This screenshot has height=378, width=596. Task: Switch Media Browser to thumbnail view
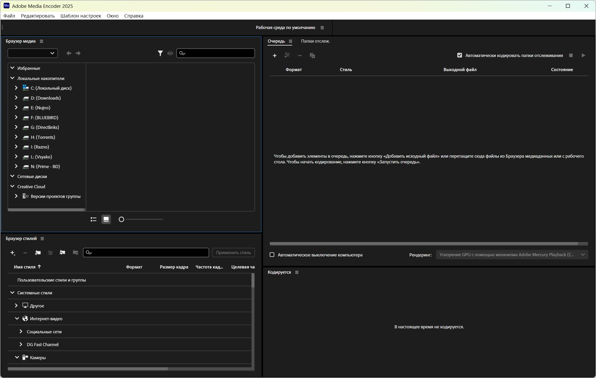click(x=106, y=219)
